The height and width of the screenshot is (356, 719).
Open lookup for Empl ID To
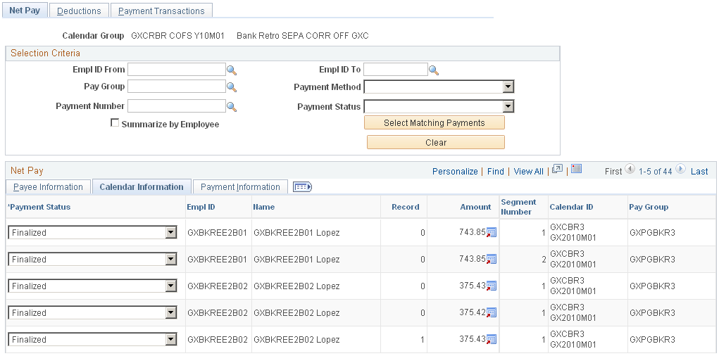coord(434,70)
